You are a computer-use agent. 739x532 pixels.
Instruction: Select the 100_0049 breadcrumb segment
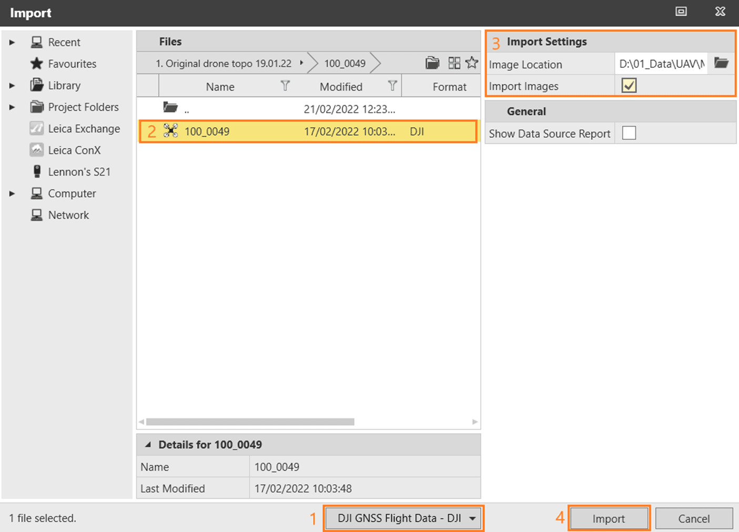[x=345, y=64]
